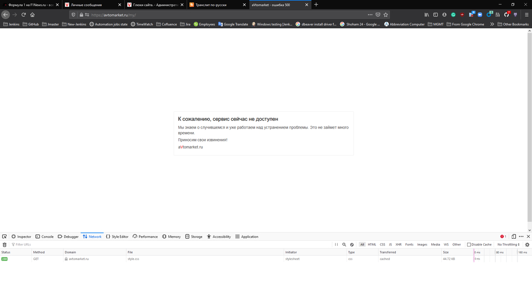Screen dimensions: 532x286
Task: Open the From Google Chrome folder
Action: click(465, 24)
